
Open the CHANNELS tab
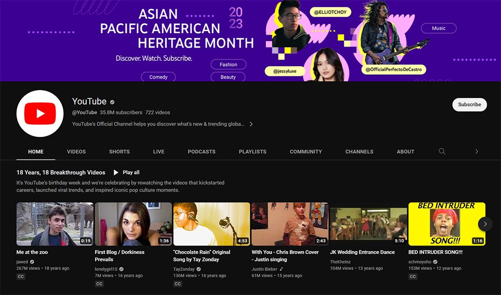359,152
